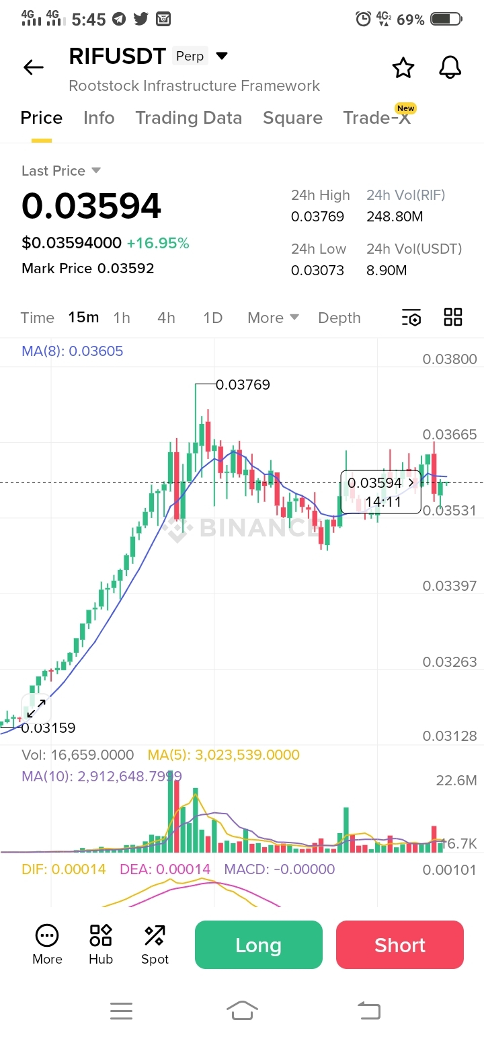Open a Long position
484x1039 pixels.
coord(259,945)
